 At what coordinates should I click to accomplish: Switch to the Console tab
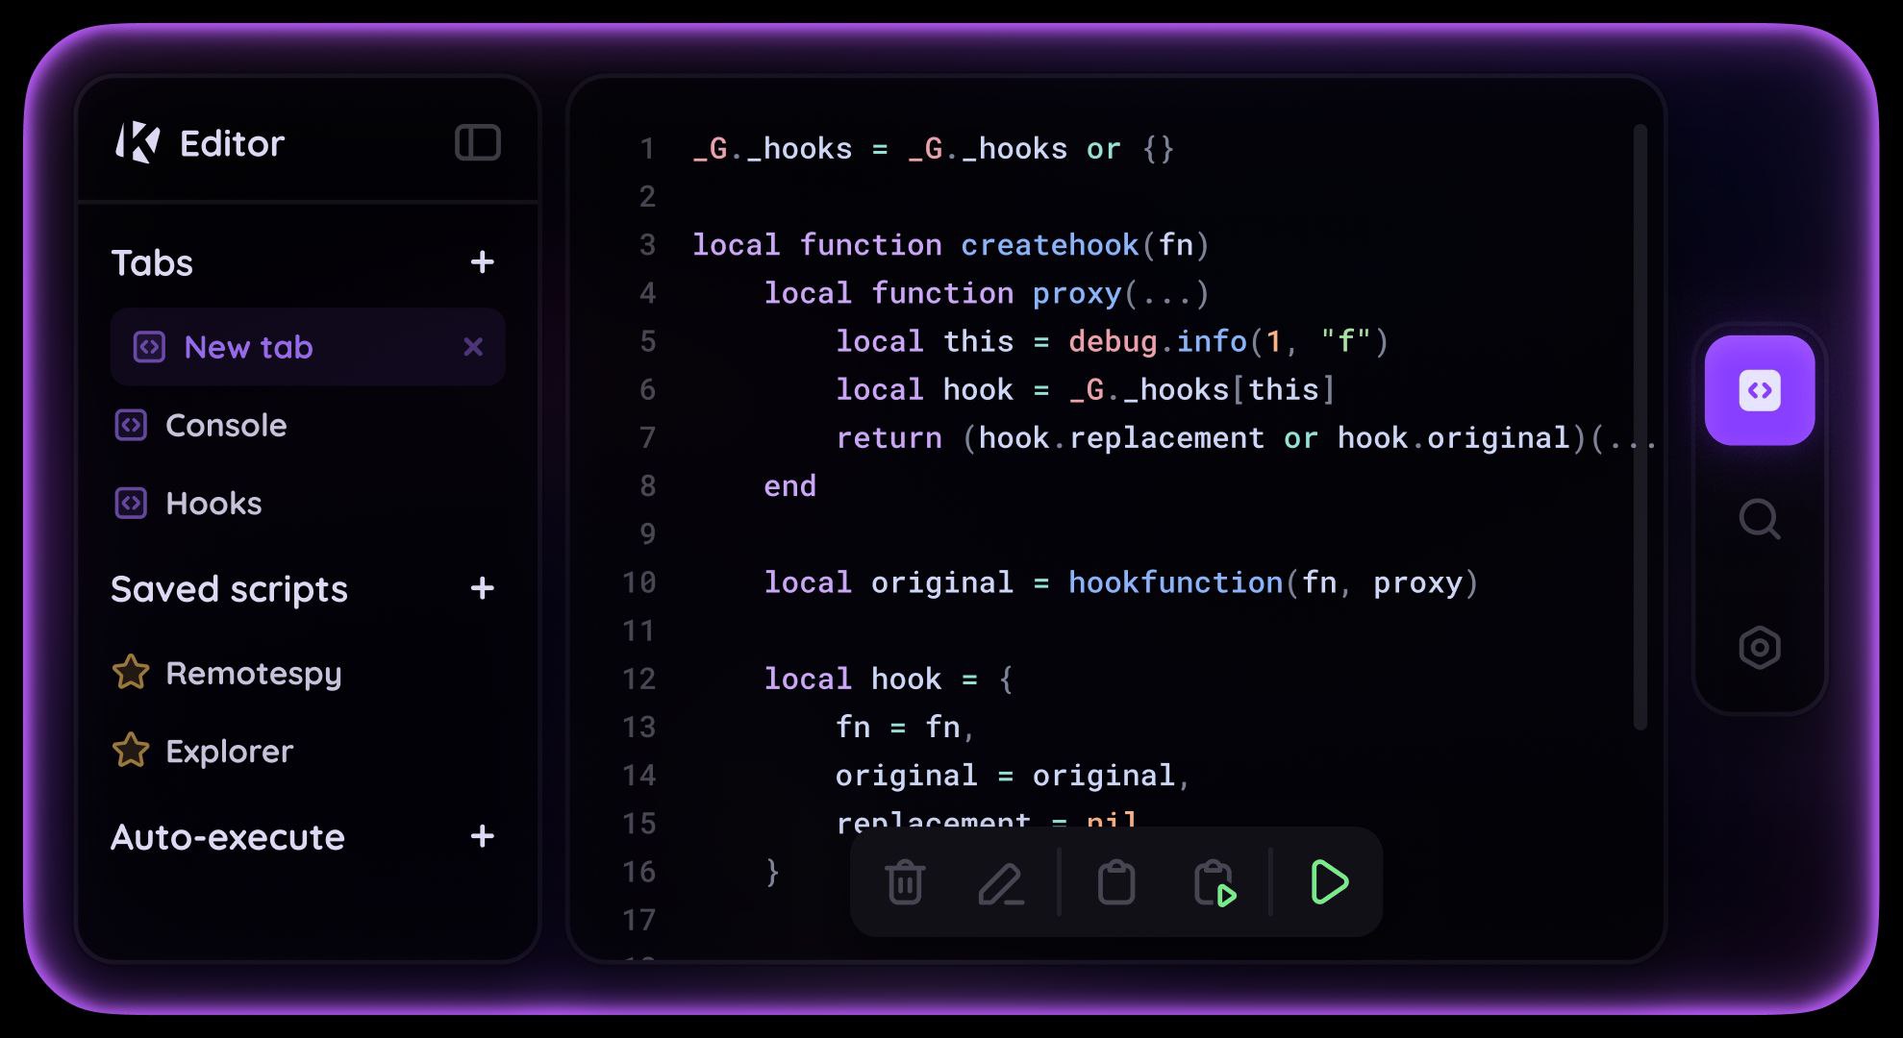click(x=225, y=425)
